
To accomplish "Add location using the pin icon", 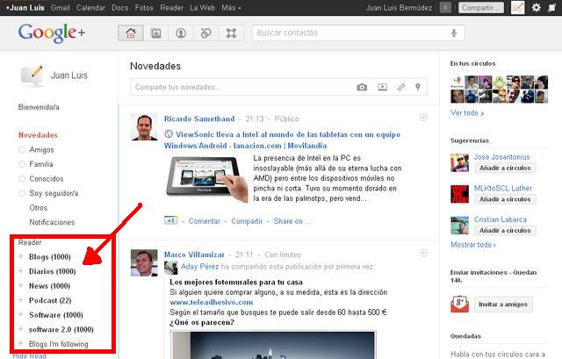I will click(x=418, y=87).
